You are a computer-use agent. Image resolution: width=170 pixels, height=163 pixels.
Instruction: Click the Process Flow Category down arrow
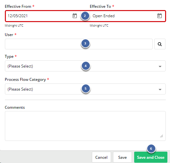(160, 89)
